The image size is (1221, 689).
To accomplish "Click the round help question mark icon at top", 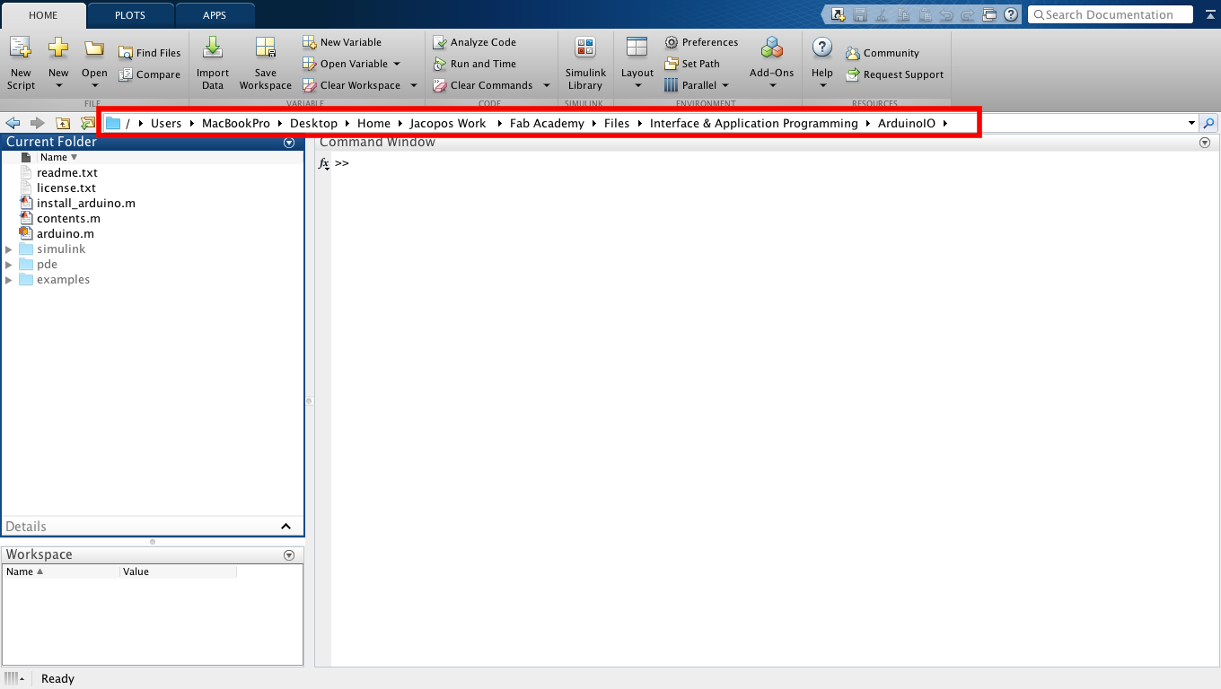I will point(1011,14).
